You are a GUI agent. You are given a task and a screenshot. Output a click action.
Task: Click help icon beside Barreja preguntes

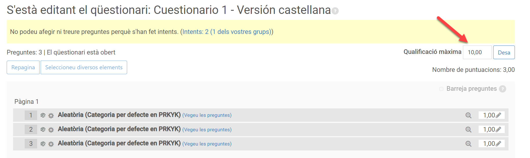coord(502,89)
